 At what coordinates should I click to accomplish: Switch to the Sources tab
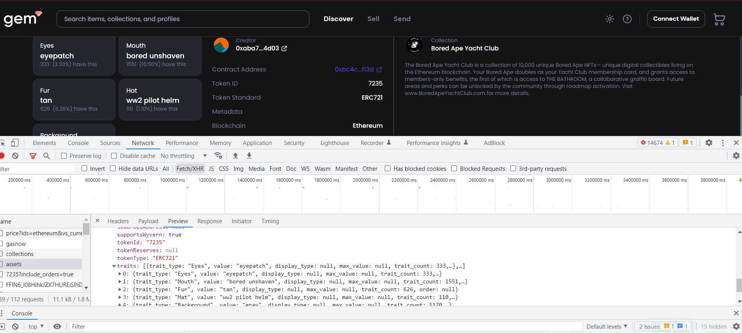(110, 143)
